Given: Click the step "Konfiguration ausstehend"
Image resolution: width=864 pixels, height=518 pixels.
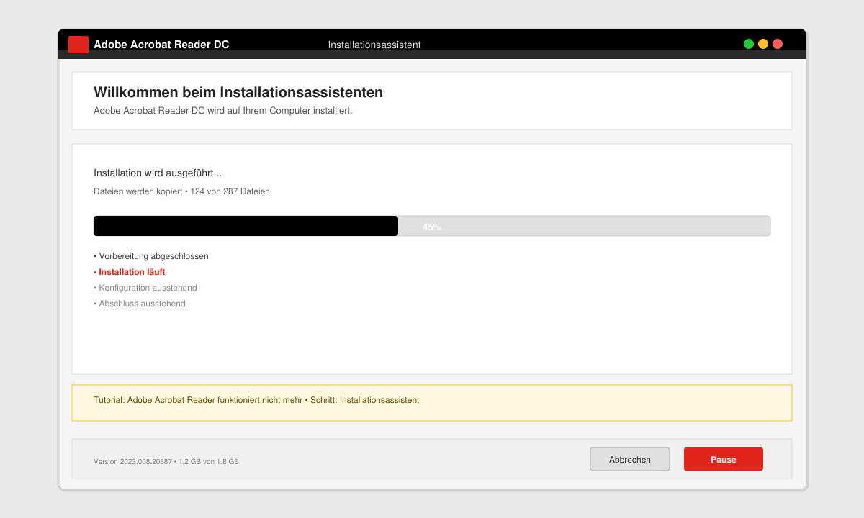Looking at the screenshot, I should pos(145,288).
